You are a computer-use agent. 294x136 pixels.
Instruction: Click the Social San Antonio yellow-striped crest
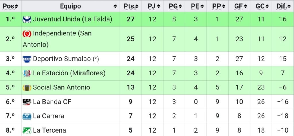pos(27,87)
